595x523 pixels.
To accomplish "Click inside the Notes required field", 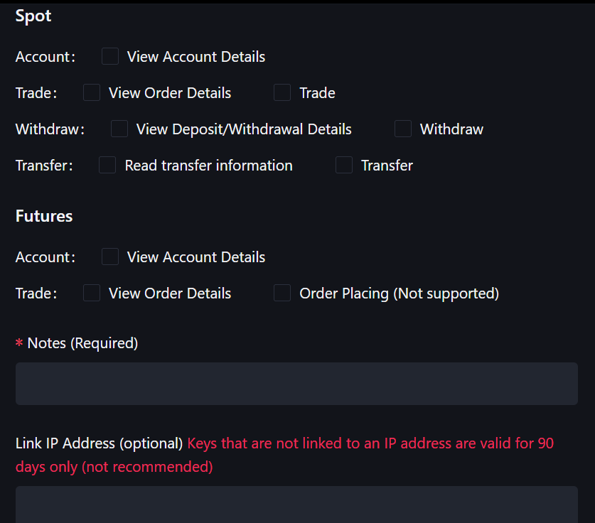I will tap(296, 383).
